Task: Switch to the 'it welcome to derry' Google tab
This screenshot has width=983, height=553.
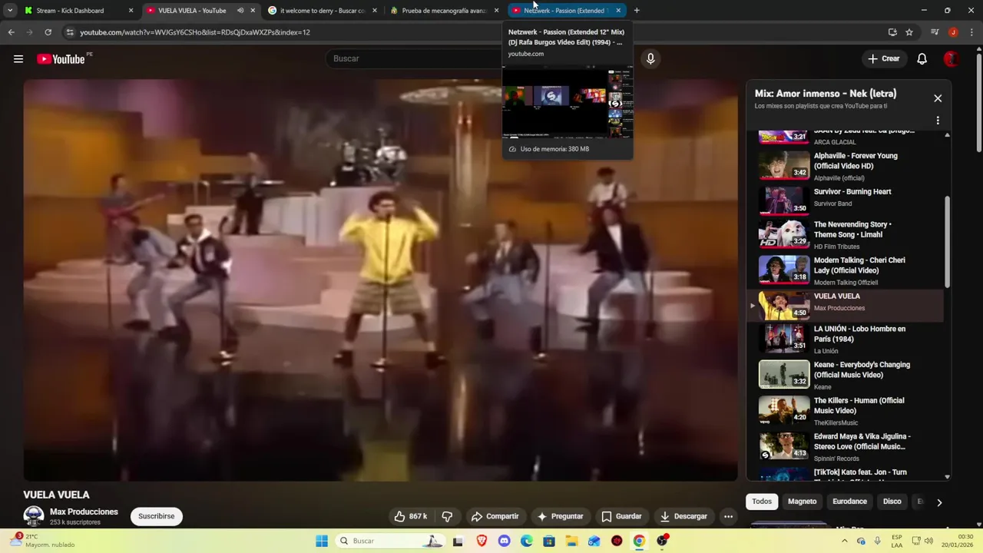Action: [323, 11]
